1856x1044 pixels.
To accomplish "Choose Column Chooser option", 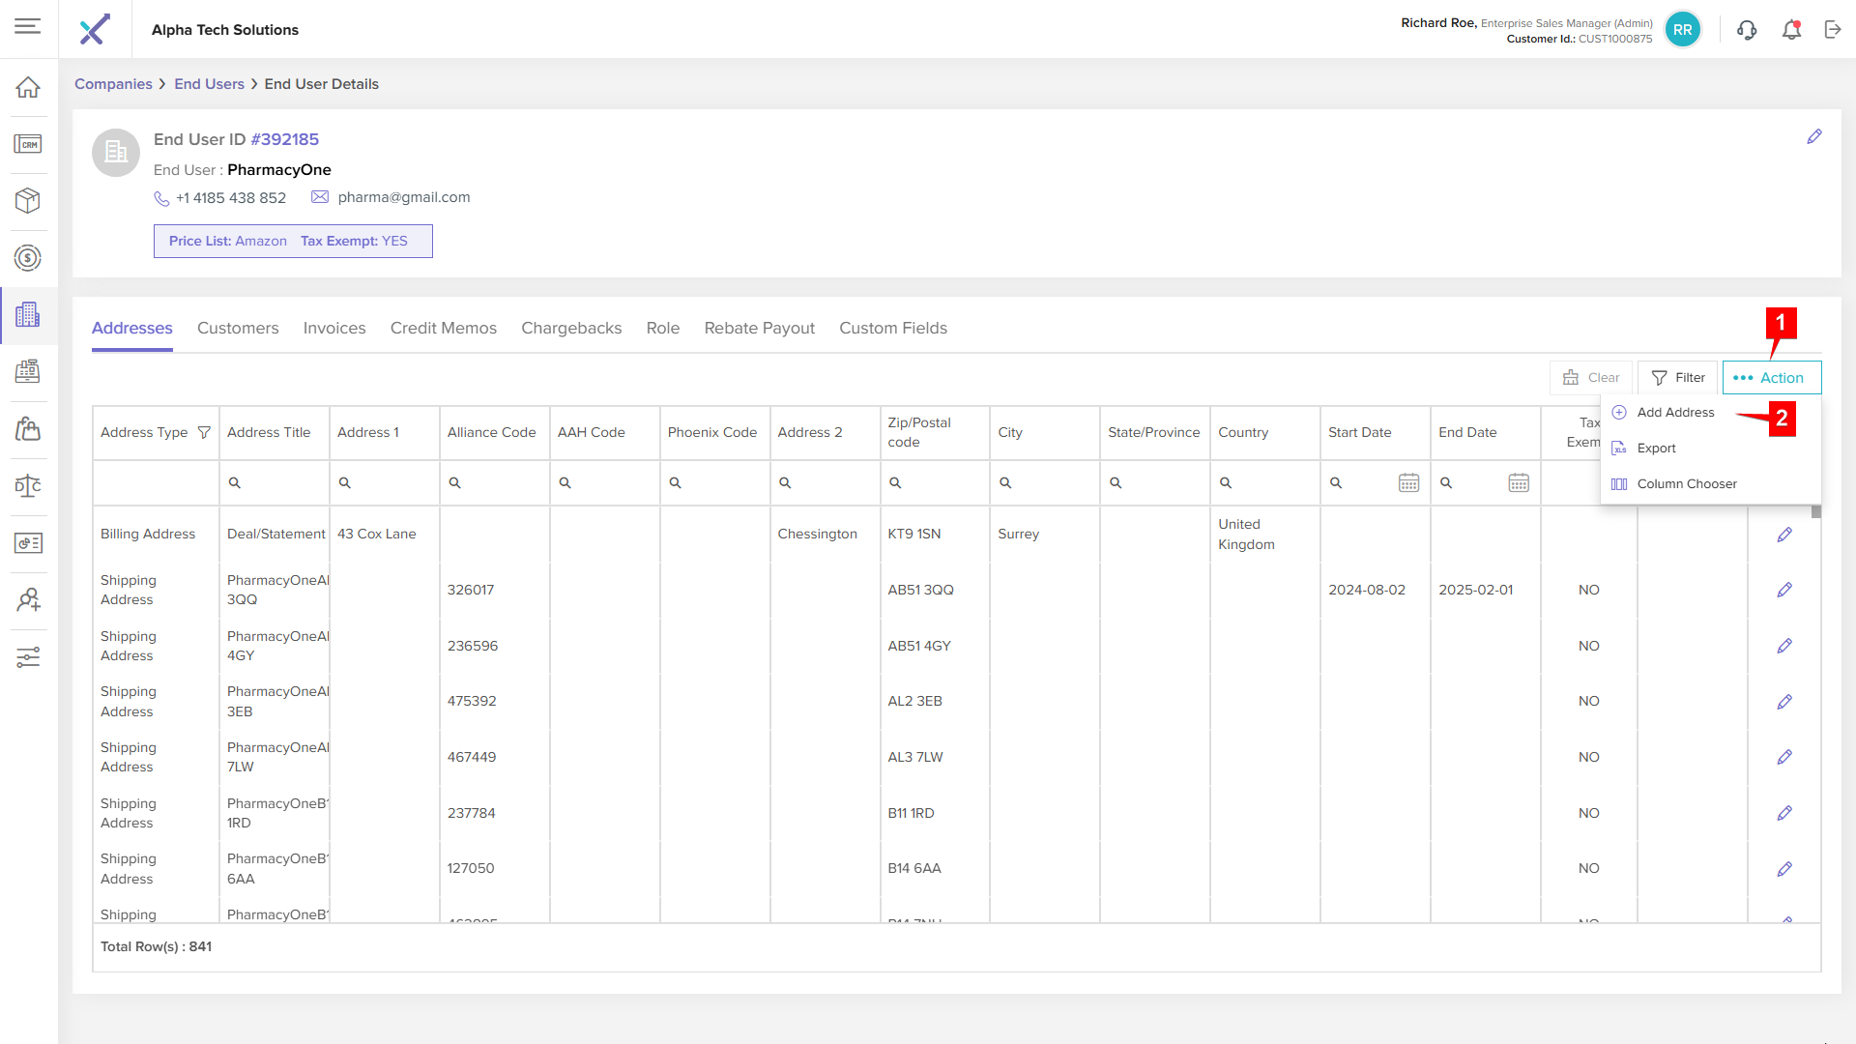I will [1686, 484].
